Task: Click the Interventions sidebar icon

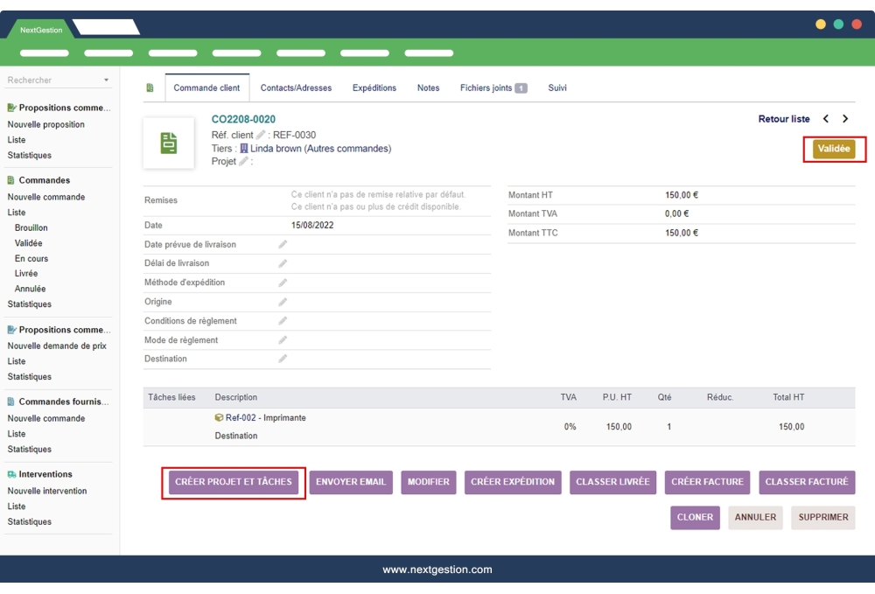Action: click(11, 473)
